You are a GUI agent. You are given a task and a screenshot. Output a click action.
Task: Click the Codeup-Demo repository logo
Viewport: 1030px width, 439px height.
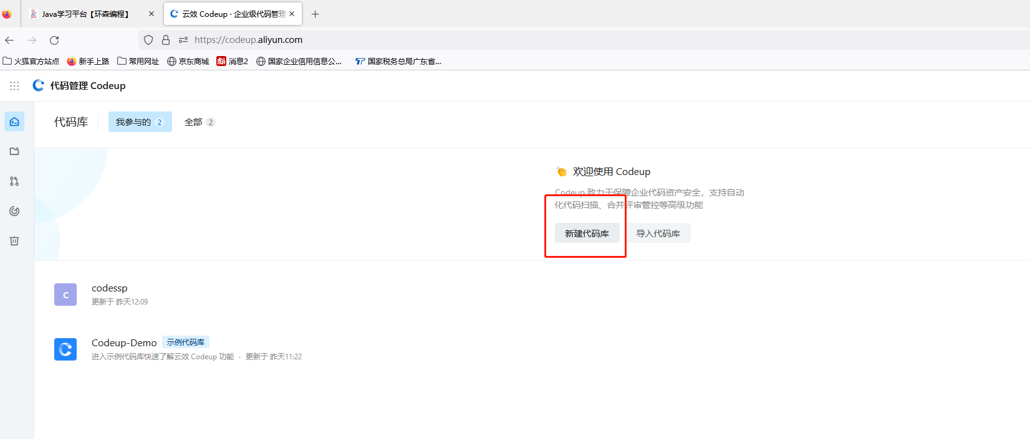click(65, 349)
